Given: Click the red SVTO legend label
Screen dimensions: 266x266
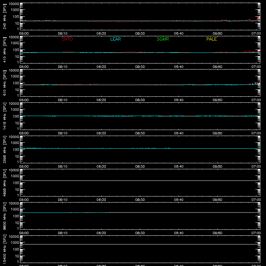Looking at the screenshot, I should tap(67, 39).
